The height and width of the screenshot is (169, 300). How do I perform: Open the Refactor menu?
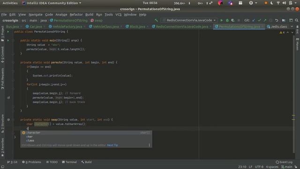pos(76,15)
